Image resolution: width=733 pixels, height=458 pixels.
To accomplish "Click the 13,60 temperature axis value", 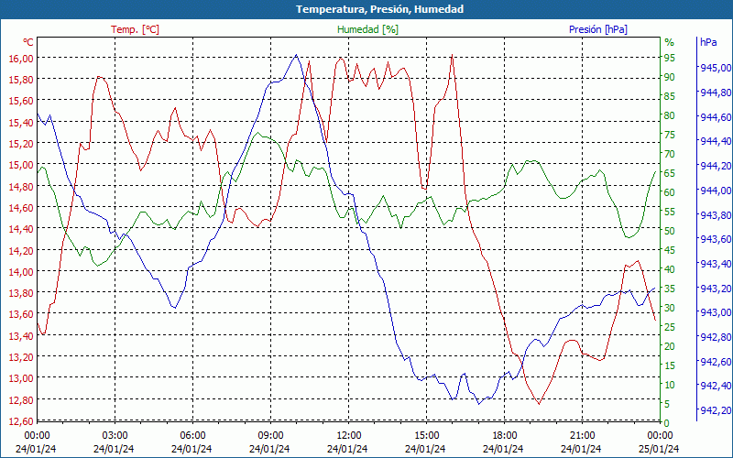I will coord(21,314).
